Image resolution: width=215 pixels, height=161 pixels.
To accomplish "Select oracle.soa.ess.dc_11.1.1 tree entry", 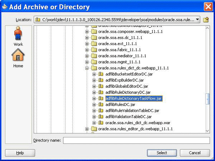I will pos(120,38).
